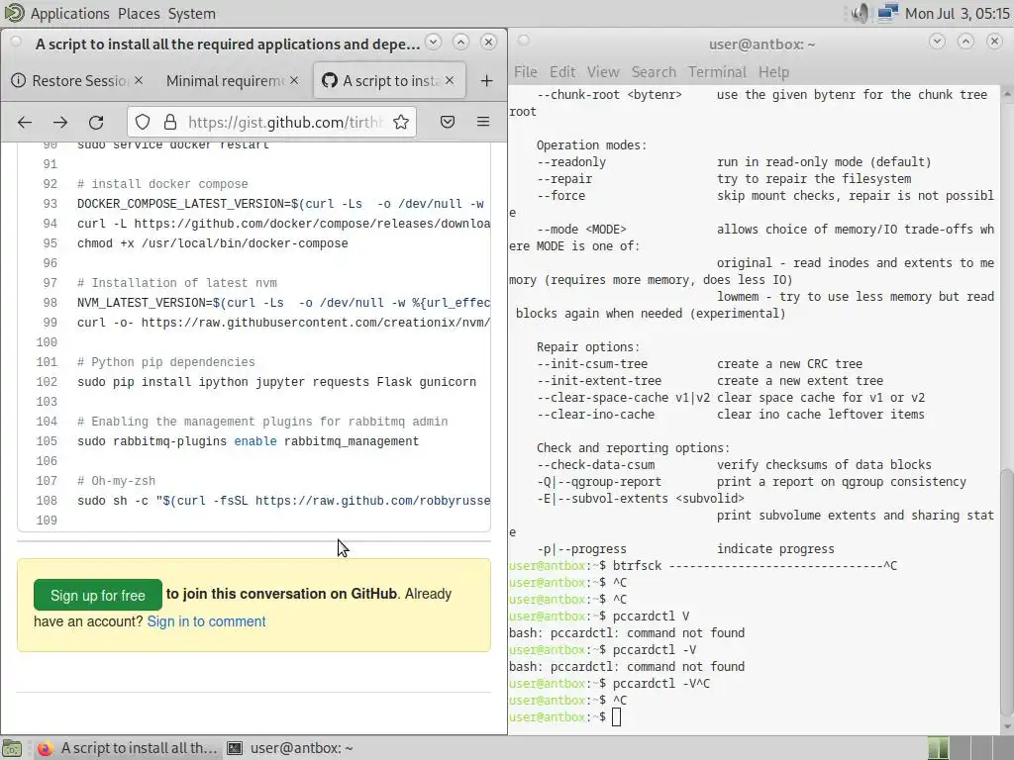Open the Places menu
Viewport: 1014px width, 760px height.
coord(139,14)
